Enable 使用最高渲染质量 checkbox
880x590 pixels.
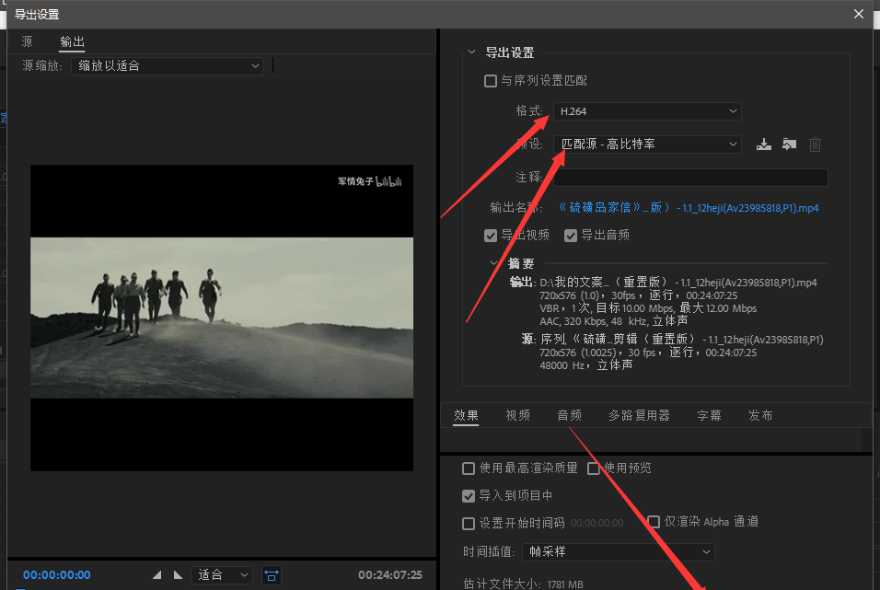click(x=469, y=468)
